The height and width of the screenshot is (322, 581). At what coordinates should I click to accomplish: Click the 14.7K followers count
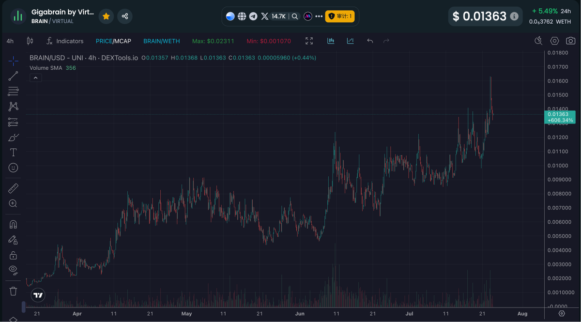click(x=278, y=16)
